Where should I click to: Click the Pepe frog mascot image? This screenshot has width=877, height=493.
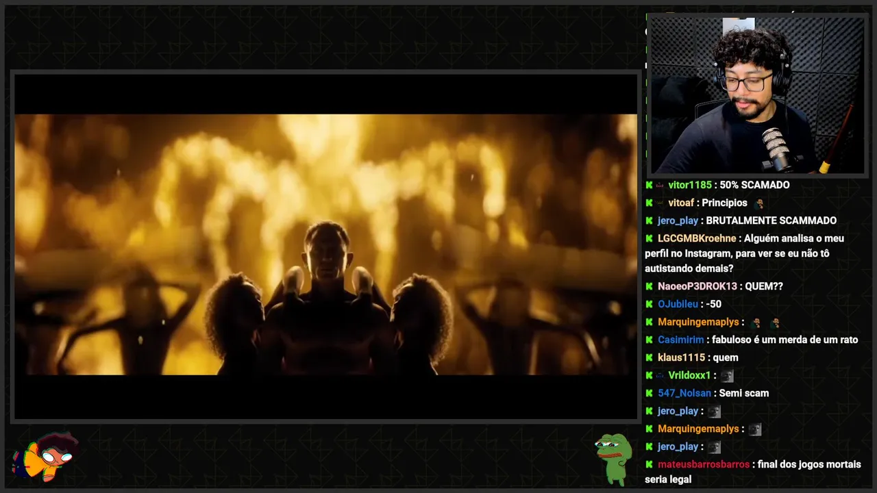coord(613,458)
